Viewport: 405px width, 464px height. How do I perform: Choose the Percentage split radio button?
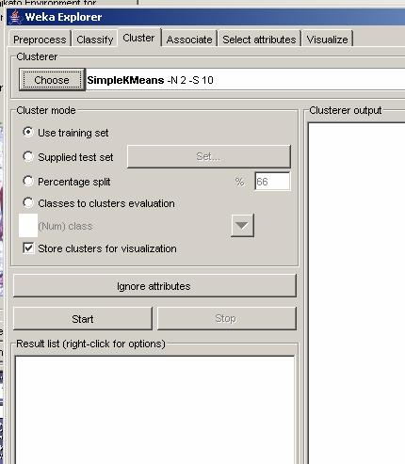[x=28, y=181]
